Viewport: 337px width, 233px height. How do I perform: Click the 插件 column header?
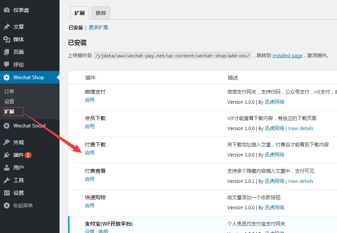coord(90,78)
